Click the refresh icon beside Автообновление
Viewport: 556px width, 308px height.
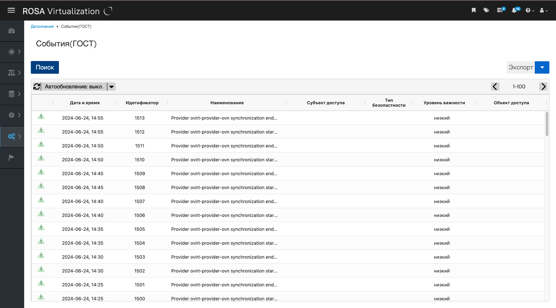tap(37, 86)
